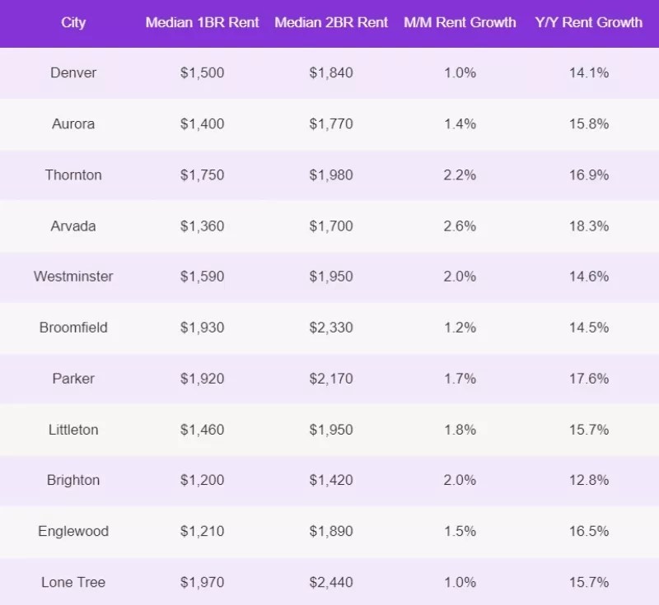
Task: Click Arvada's 2.6% monthly growth value
Action: (x=460, y=226)
